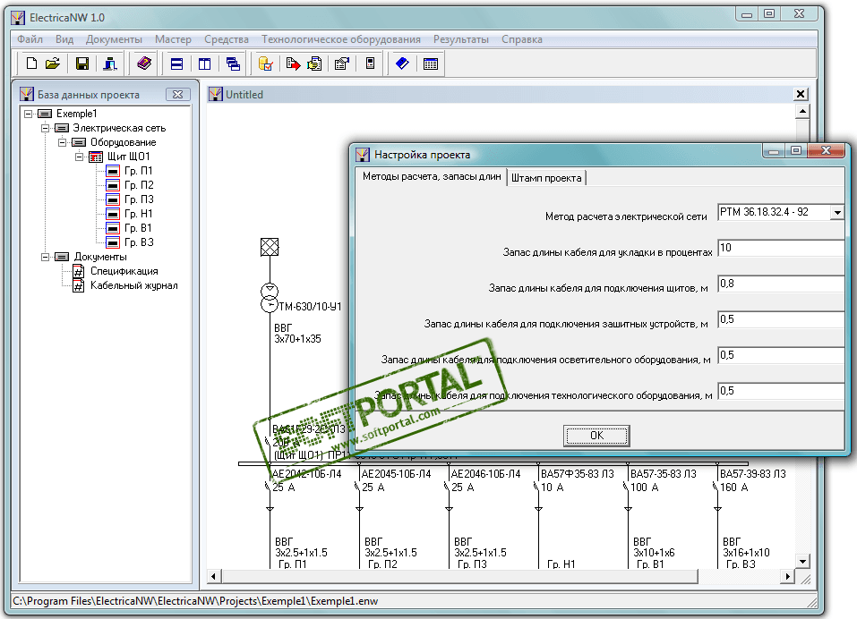Open the Справка menu

point(522,39)
